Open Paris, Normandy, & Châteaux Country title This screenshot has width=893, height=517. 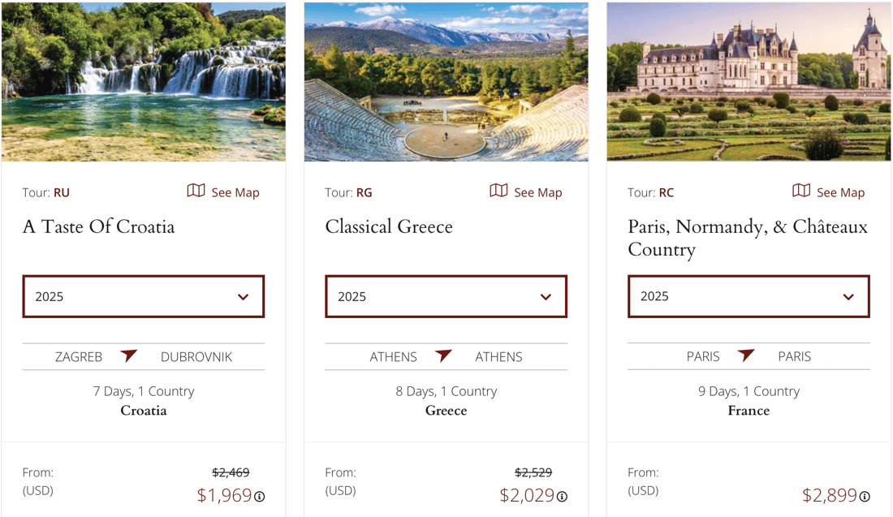point(748,238)
